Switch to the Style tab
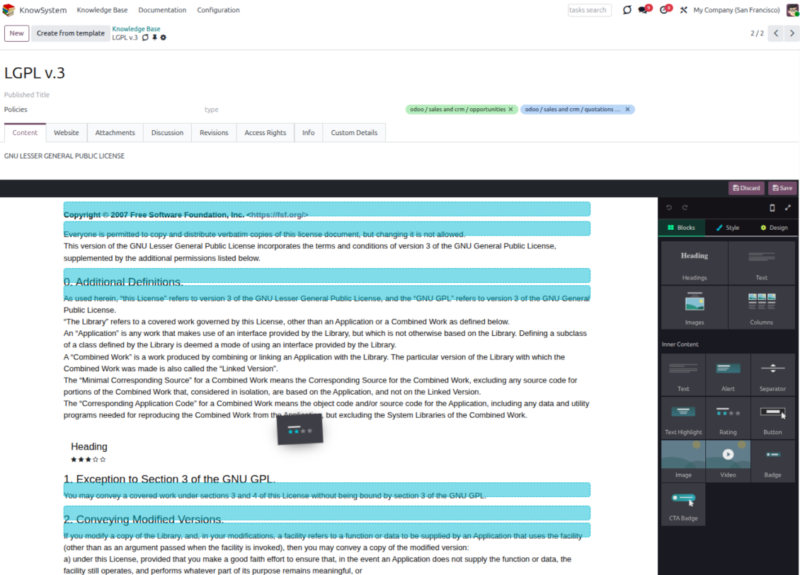800x575 pixels. pos(728,228)
